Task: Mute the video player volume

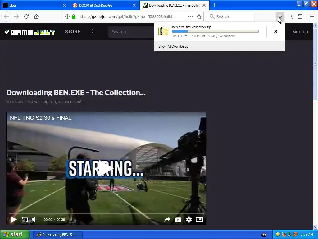Action: (34, 219)
